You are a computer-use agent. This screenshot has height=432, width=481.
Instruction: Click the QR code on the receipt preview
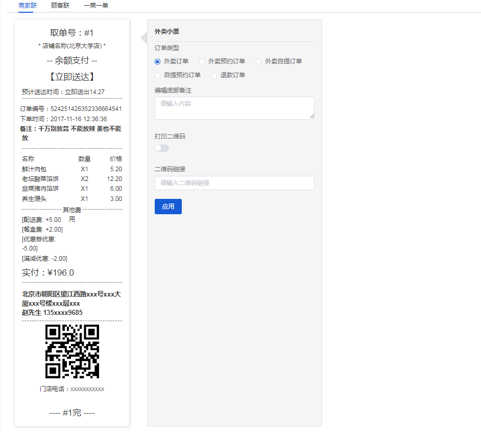point(72,351)
